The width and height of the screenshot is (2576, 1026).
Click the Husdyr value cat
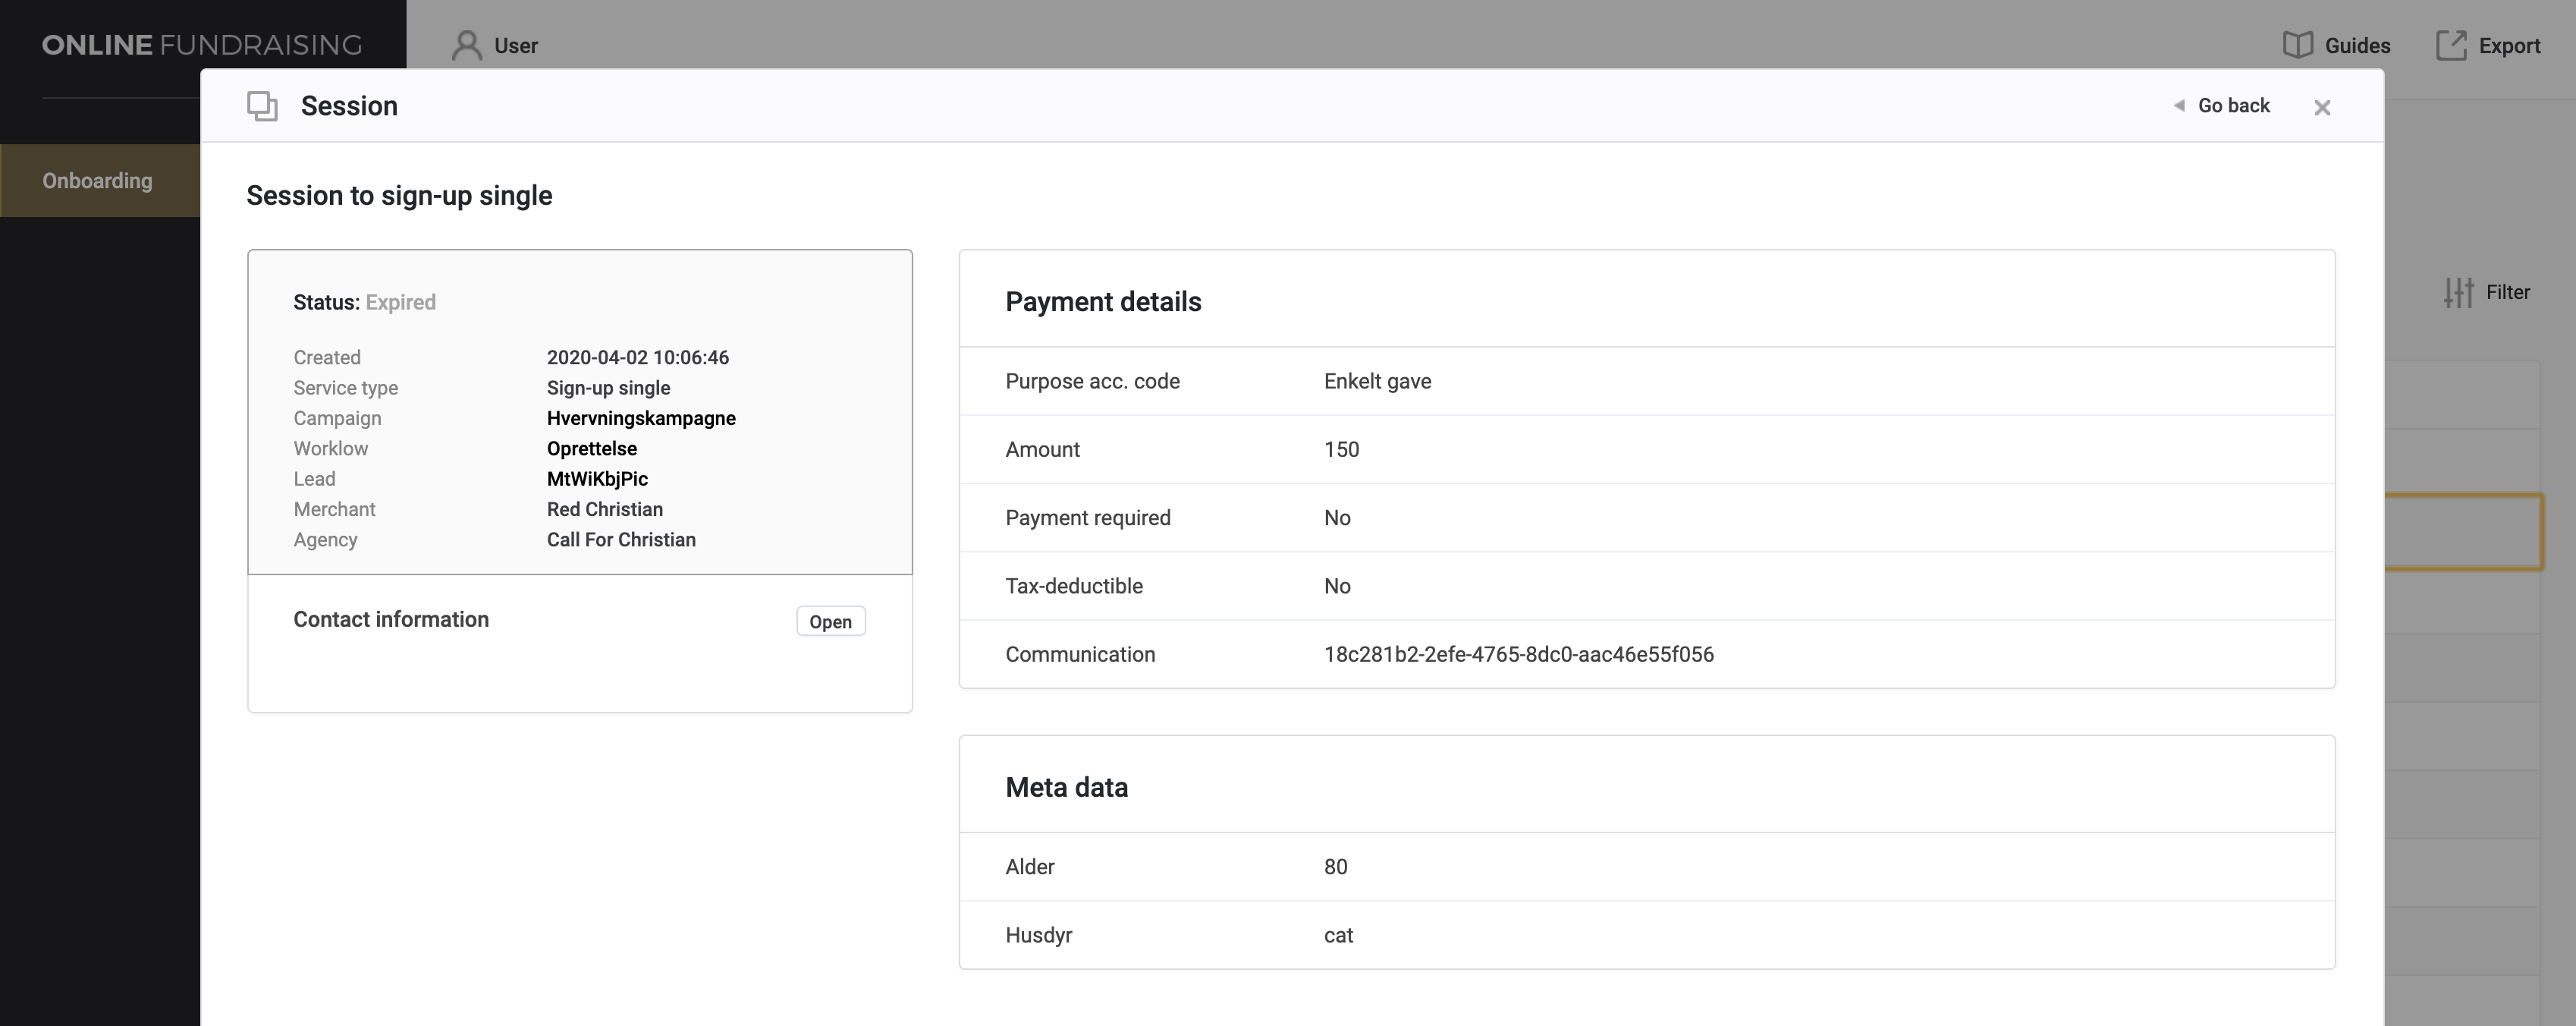point(1338,935)
